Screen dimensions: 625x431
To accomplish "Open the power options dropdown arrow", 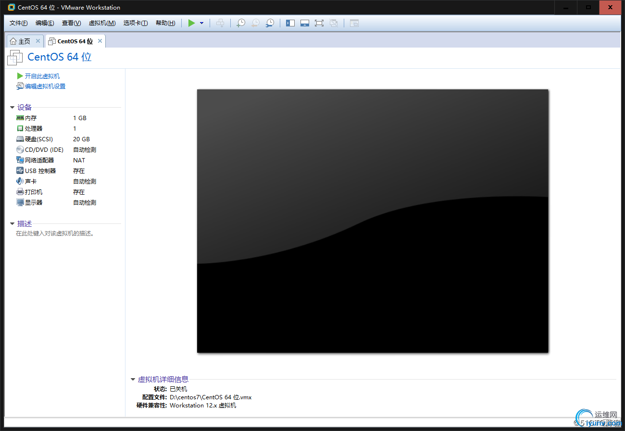I will coord(201,23).
